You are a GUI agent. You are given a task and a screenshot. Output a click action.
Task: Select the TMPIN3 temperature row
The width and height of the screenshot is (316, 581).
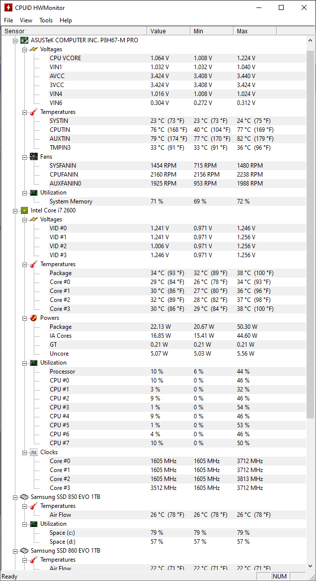pos(177,147)
